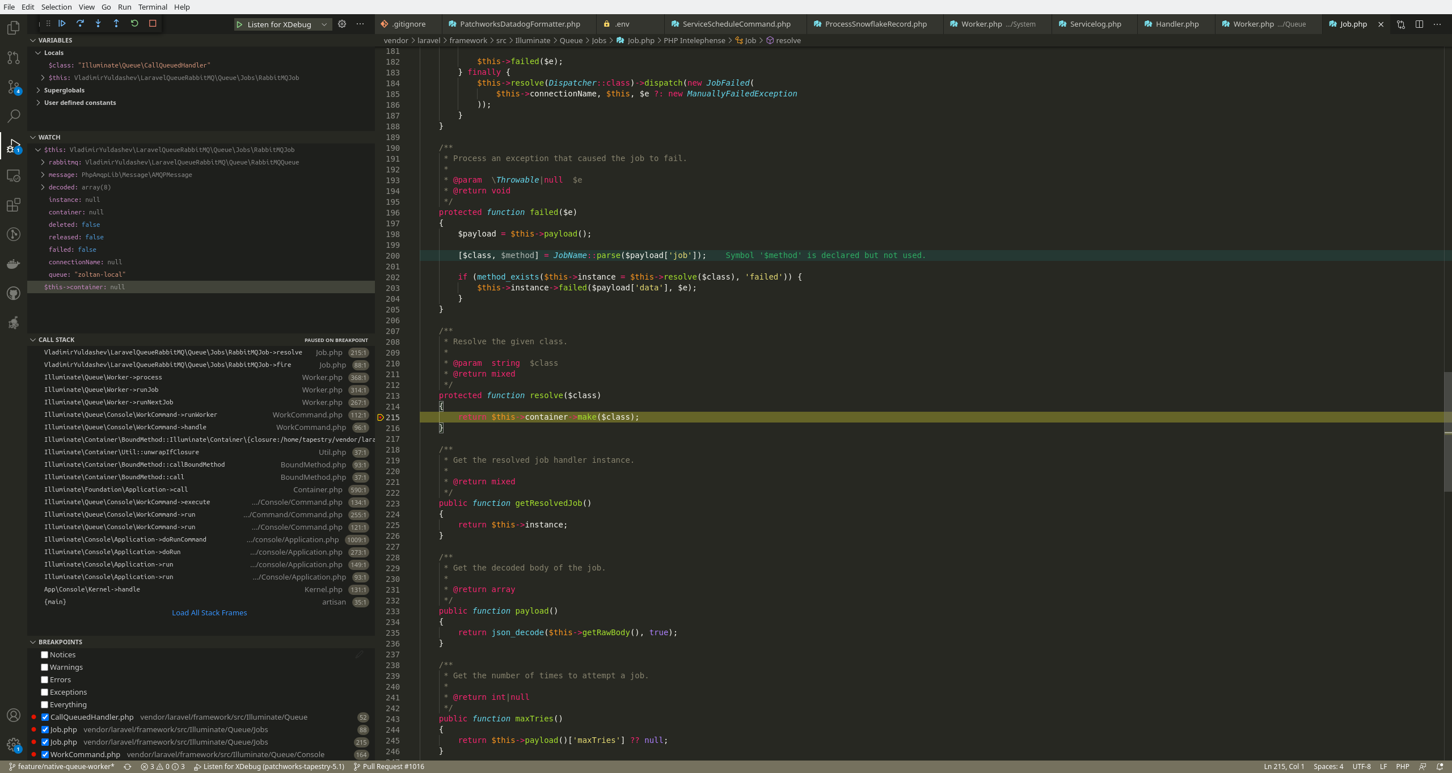Click the Continue debug button
1452x773 pixels.
coord(62,23)
